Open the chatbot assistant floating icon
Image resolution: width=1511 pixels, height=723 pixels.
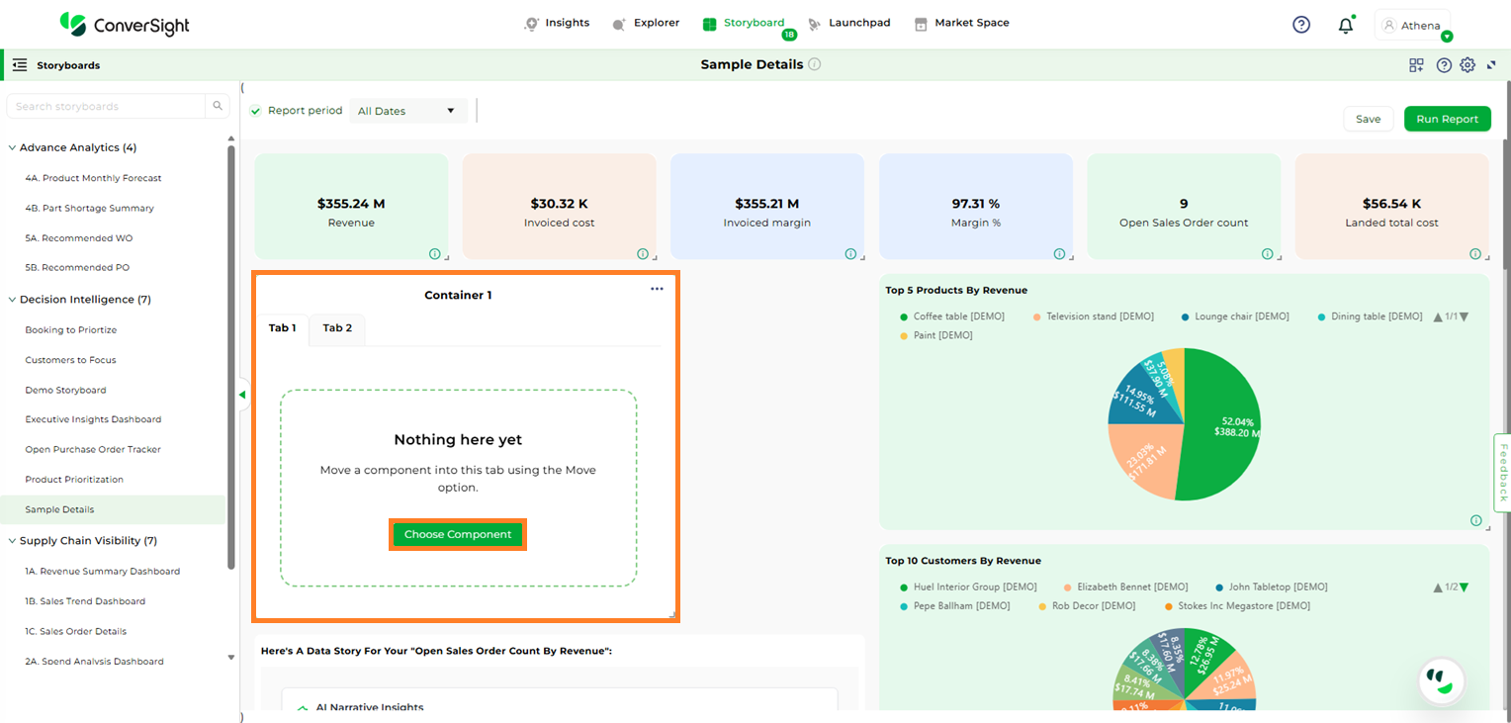pyautogui.click(x=1440, y=680)
